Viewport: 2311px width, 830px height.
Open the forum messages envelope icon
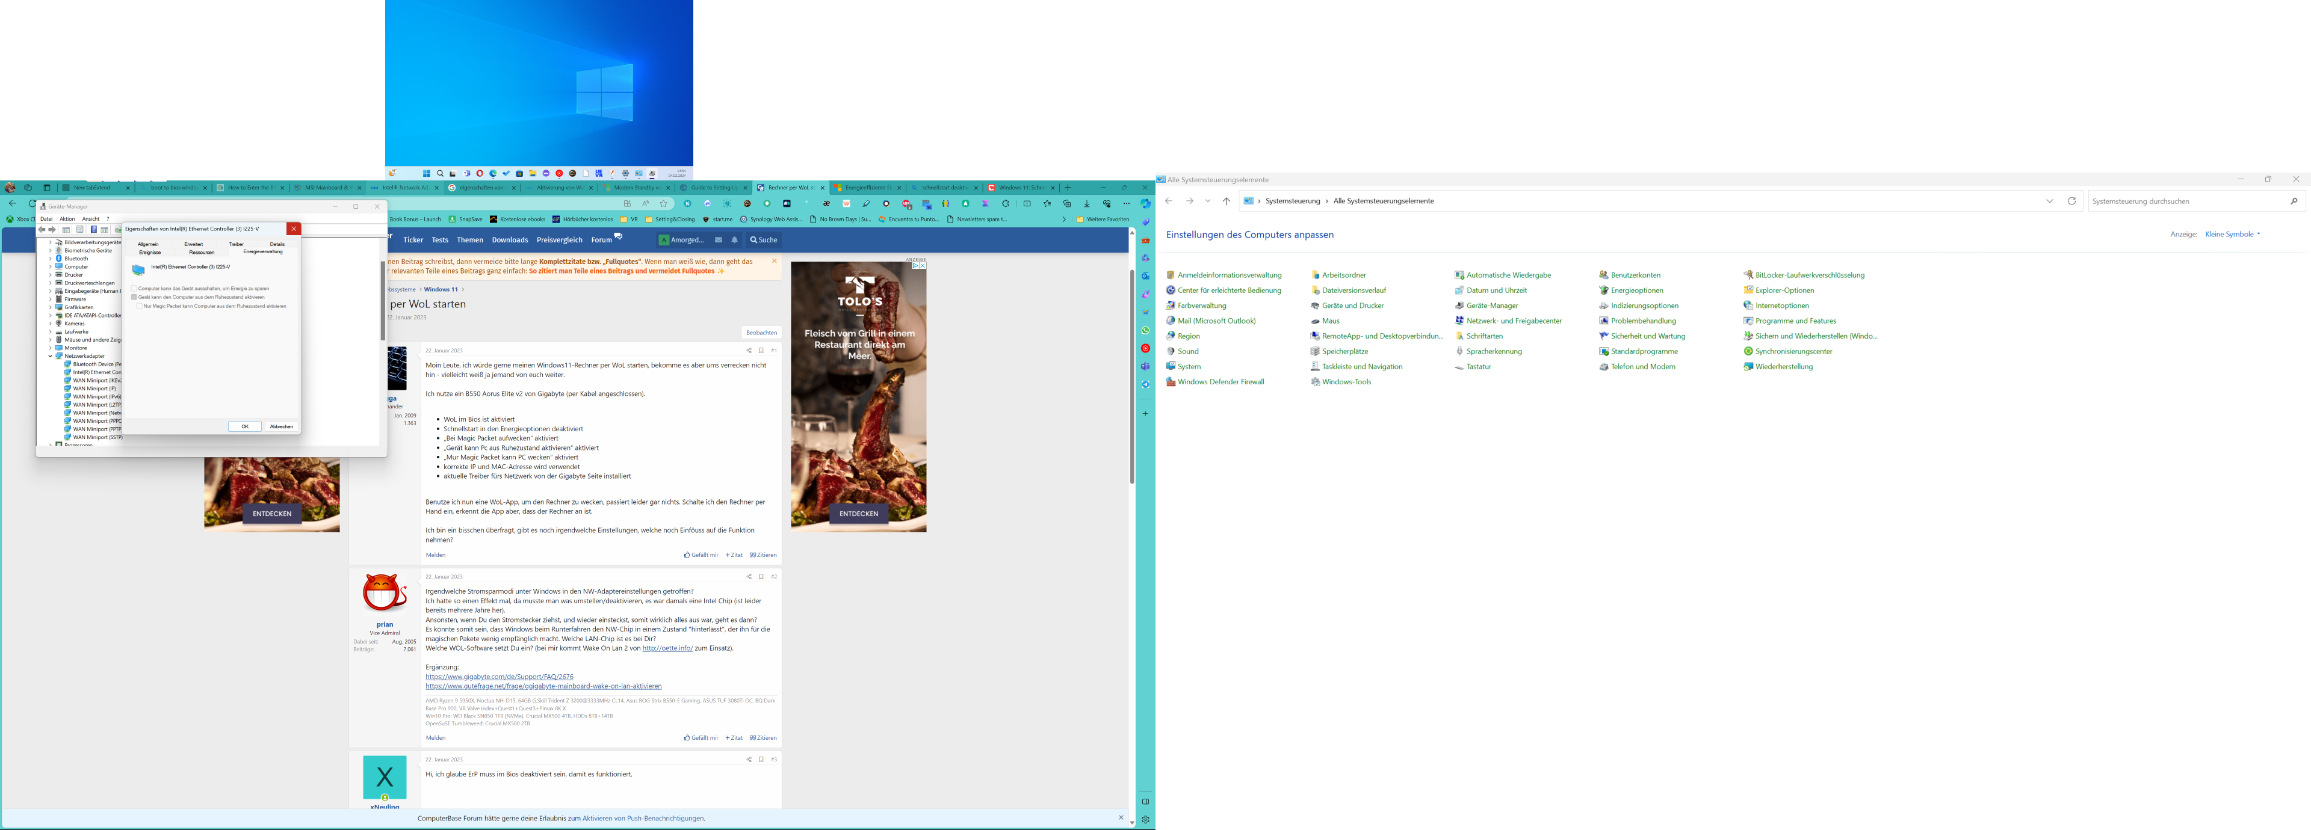click(718, 240)
